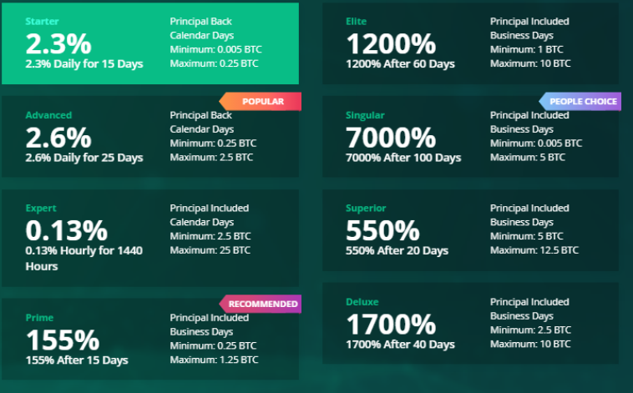The image size is (633, 393).
Task: Click the Starter plan title
Action: click(x=42, y=22)
